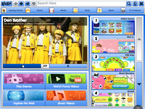The height and width of the screenshot is (109, 145).
Task: Go to previous featured slide
Action: (22, 66)
